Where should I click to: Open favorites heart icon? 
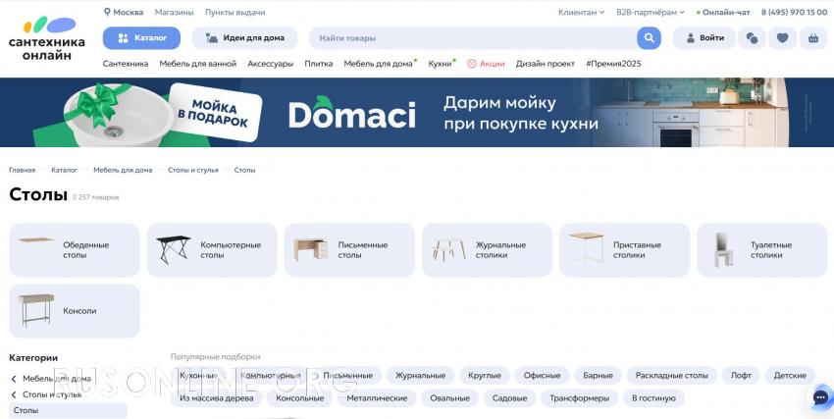tap(782, 38)
